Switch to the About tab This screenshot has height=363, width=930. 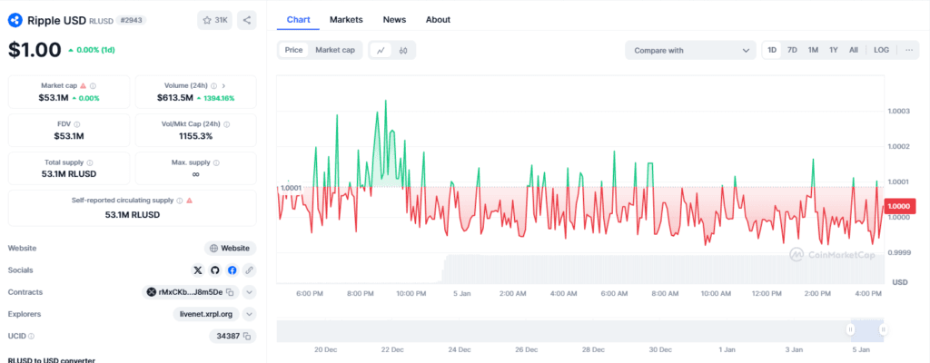pos(438,20)
